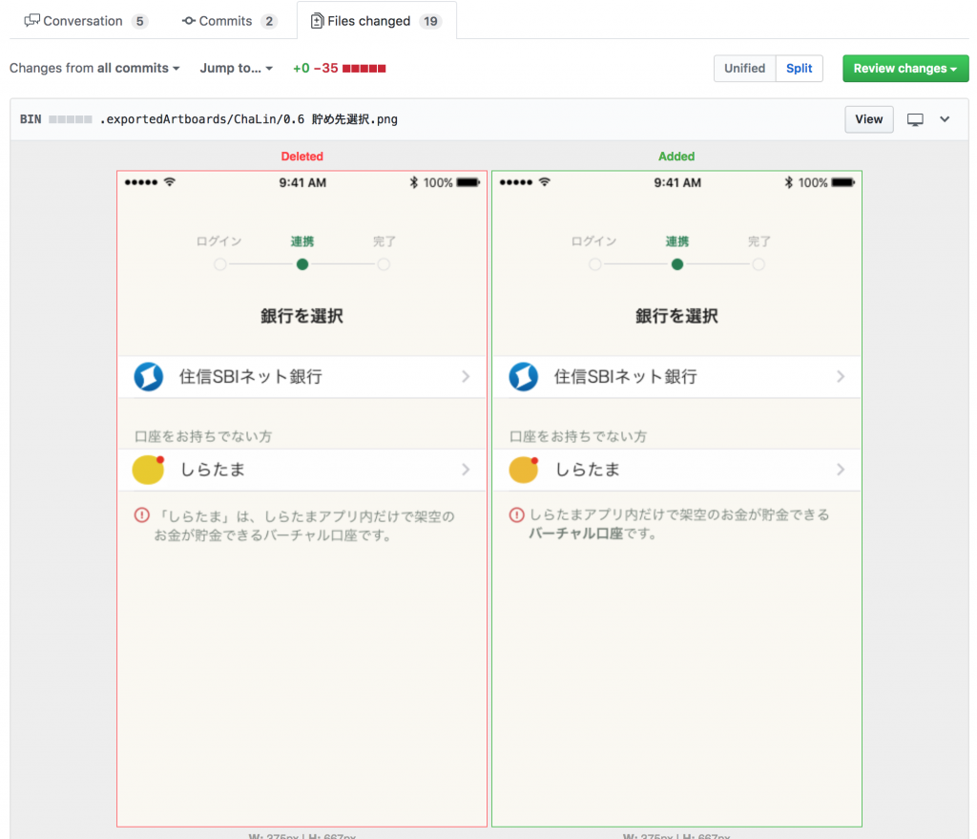The width and height of the screenshot is (977, 839).
Task: Click Bluetooth icon in Deleted image status bar
Action: [414, 182]
